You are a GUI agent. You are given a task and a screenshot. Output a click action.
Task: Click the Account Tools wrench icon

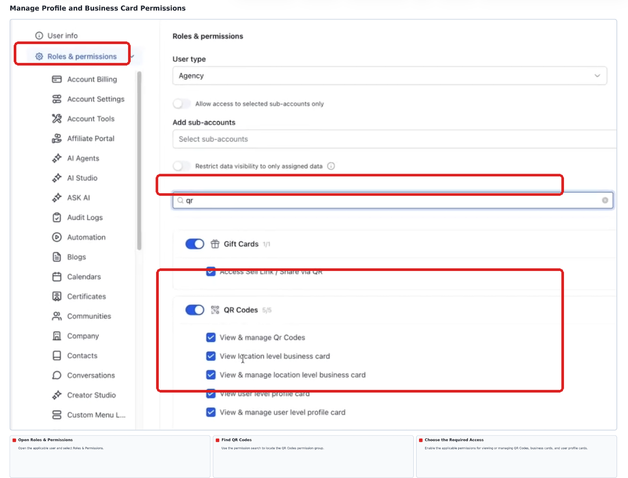coord(57,119)
